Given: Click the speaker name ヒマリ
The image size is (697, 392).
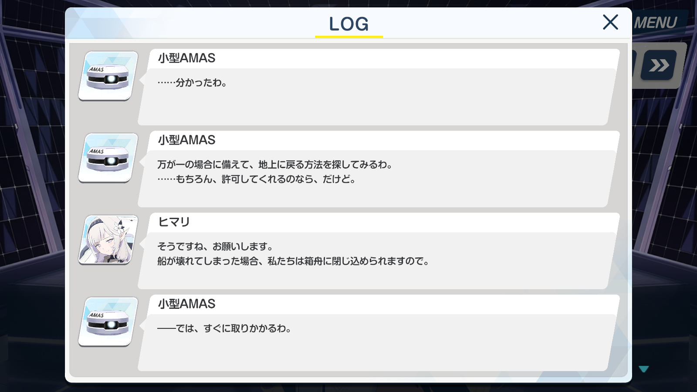Looking at the screenshot, I should [x=174, y=222].
